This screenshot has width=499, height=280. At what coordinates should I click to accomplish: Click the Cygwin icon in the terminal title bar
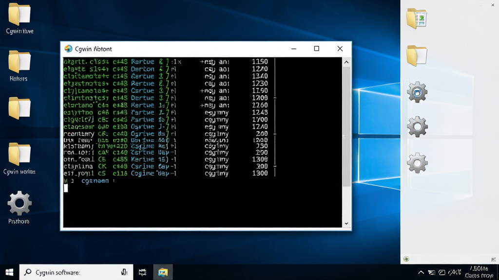(68, 49)
